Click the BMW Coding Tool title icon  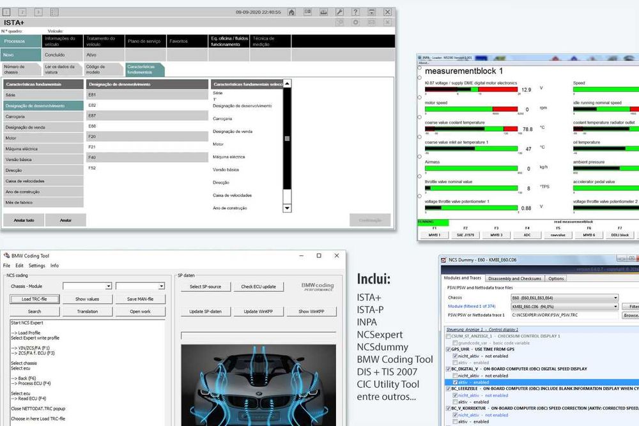[x=6, y=255]
